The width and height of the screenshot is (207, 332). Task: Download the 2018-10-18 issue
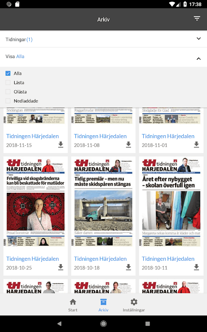point(129,267)
